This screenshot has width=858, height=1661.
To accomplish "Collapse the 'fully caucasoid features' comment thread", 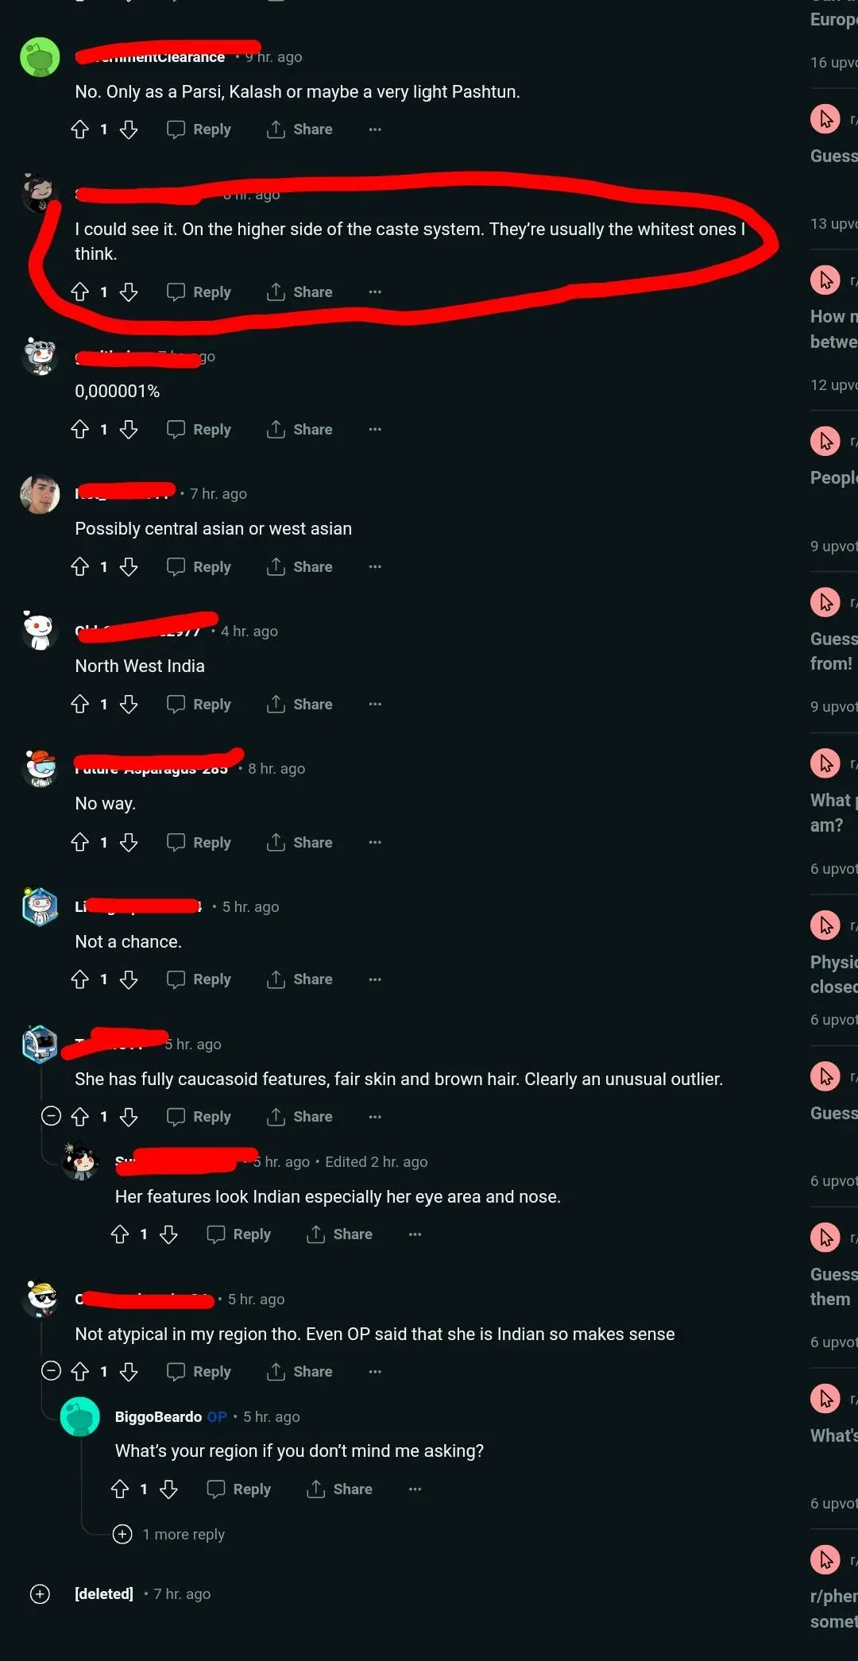I will [x=51, y=1116].
